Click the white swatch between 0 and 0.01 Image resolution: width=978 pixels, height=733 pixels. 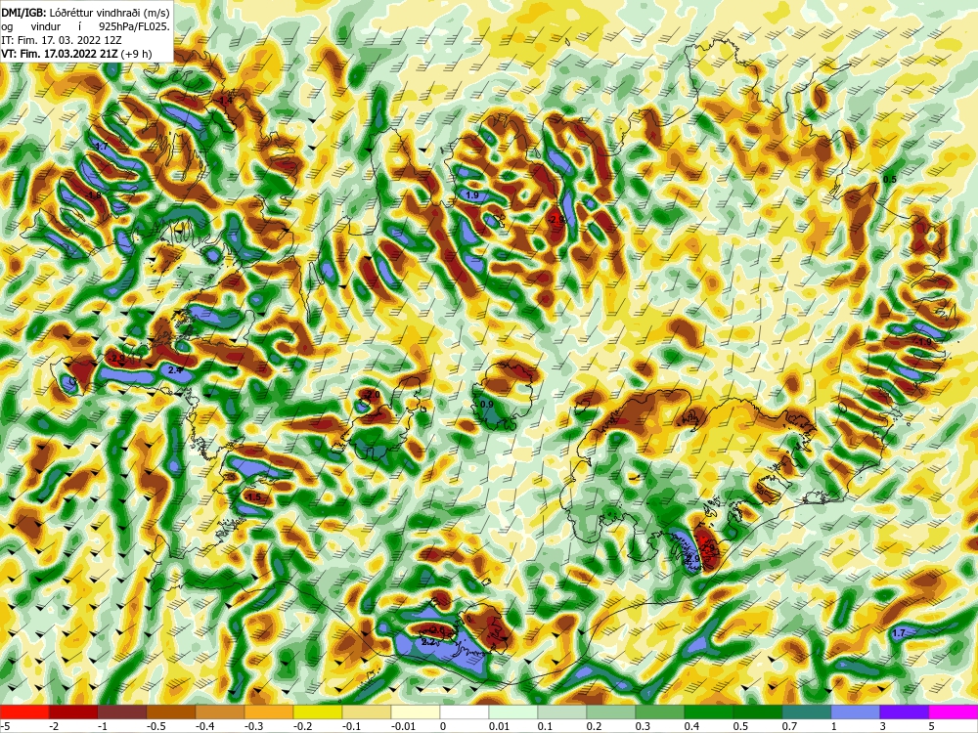[465, 711]
